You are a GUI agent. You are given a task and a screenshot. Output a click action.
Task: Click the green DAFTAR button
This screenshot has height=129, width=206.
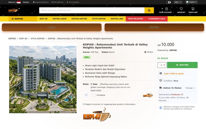pos(182,65)
